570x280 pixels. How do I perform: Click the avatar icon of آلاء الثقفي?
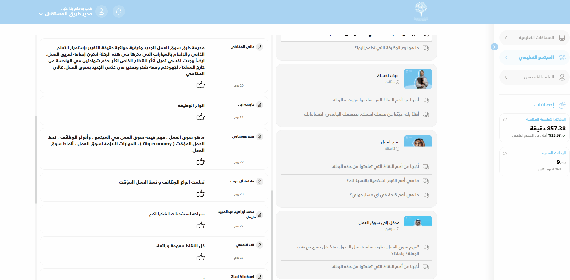tap(260, 245)
